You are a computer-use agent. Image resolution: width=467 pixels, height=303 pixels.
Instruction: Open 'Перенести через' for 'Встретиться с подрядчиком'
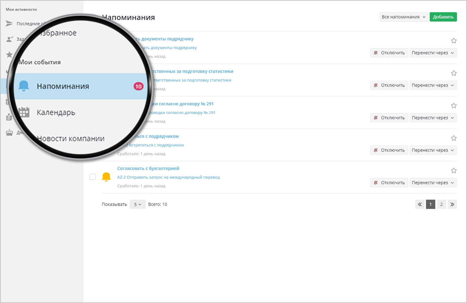coord(433,150)
